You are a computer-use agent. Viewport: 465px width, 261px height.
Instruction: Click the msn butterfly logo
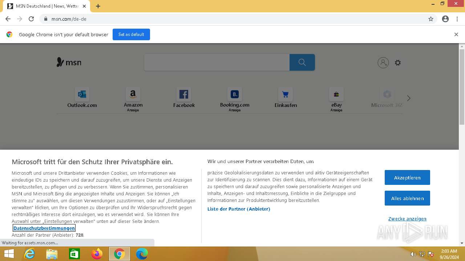click(x=69, y=62)
